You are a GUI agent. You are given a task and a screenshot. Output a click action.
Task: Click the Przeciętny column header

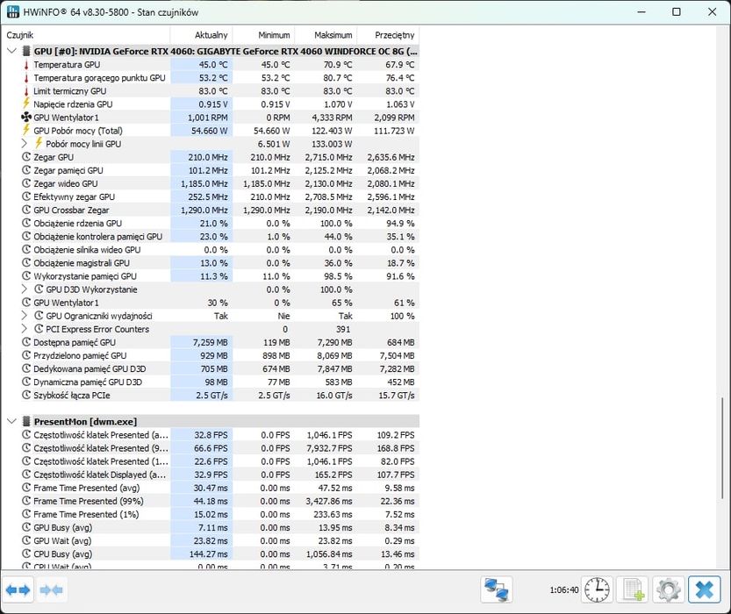point(389,35)
